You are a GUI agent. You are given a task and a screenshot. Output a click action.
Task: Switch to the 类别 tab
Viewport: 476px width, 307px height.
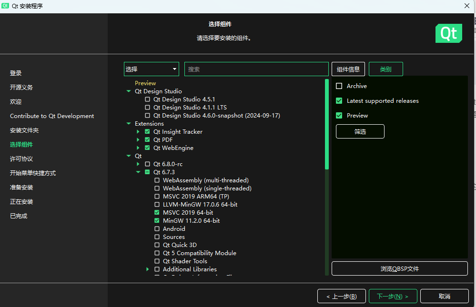(386, 69)
